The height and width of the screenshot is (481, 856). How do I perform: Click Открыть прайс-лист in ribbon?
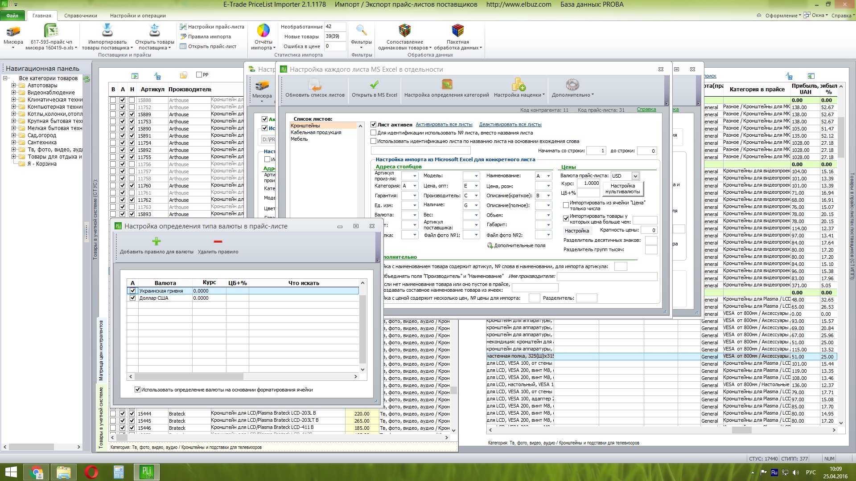[x=208, y=46]
